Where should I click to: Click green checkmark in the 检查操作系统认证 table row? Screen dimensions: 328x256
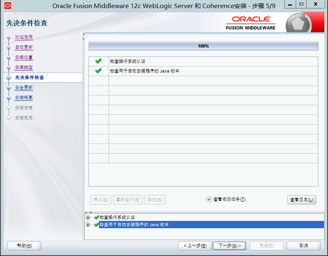point(98,61)
